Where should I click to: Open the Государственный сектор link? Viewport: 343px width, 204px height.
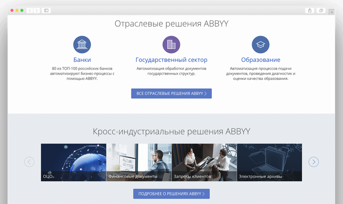[x=171, y=60]
